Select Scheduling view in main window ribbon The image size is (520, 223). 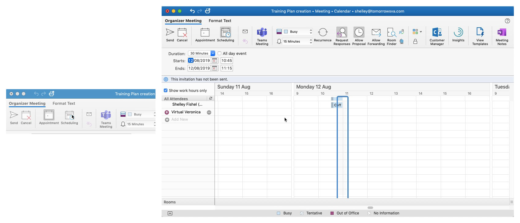[226, 35]
